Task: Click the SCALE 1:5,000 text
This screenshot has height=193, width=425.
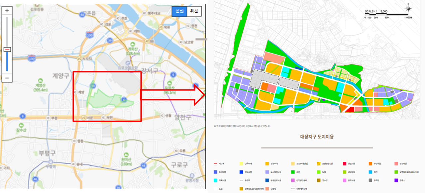Action: pyautogui.click(x=375, y=11)
